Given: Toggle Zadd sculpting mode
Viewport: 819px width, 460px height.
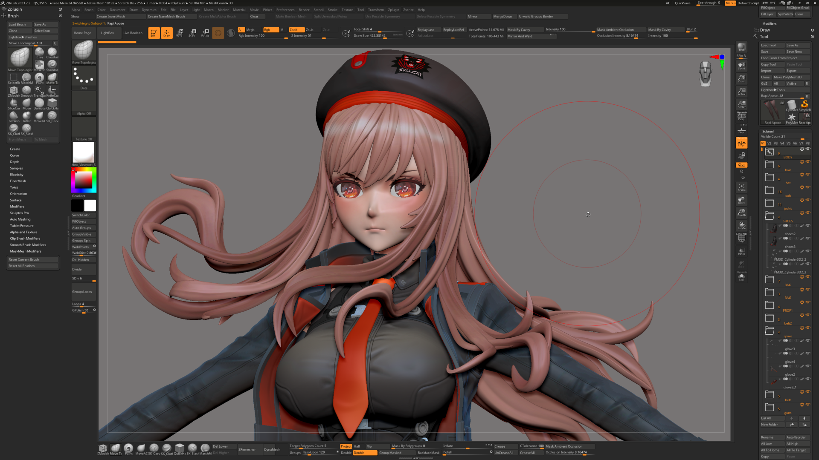Looking at the screenshot, I should (x=296, y=30).
